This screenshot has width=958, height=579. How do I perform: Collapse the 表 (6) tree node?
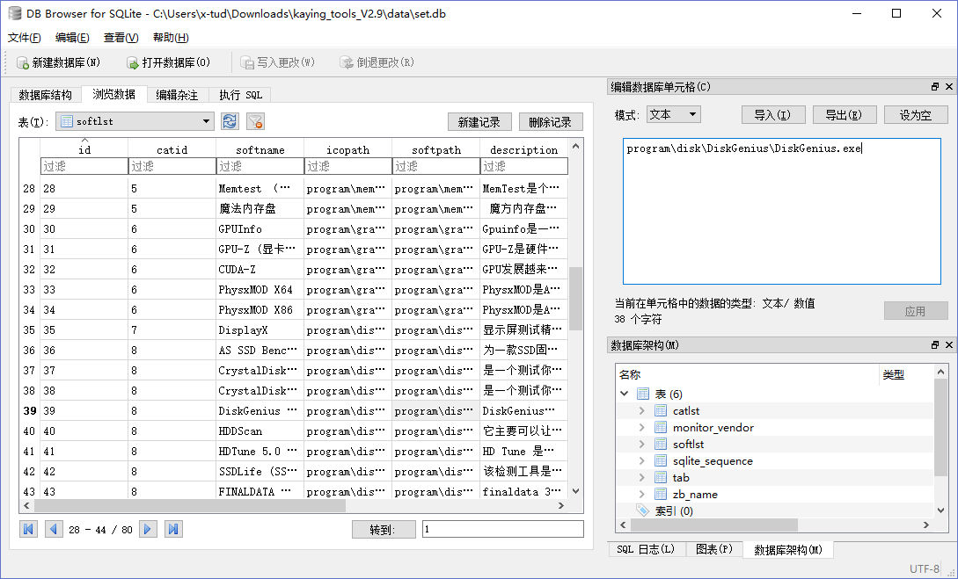click(625, 394)
